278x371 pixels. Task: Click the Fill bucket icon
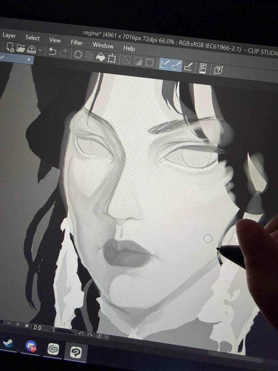click(x=101, y=57)
